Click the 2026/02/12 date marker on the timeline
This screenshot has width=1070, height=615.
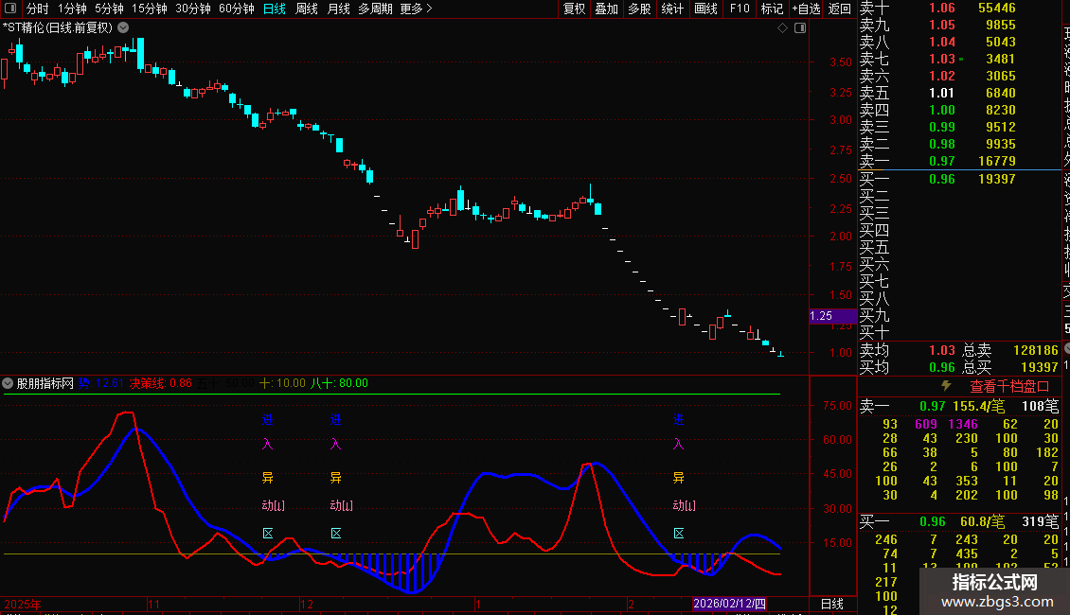coord(729,603)
